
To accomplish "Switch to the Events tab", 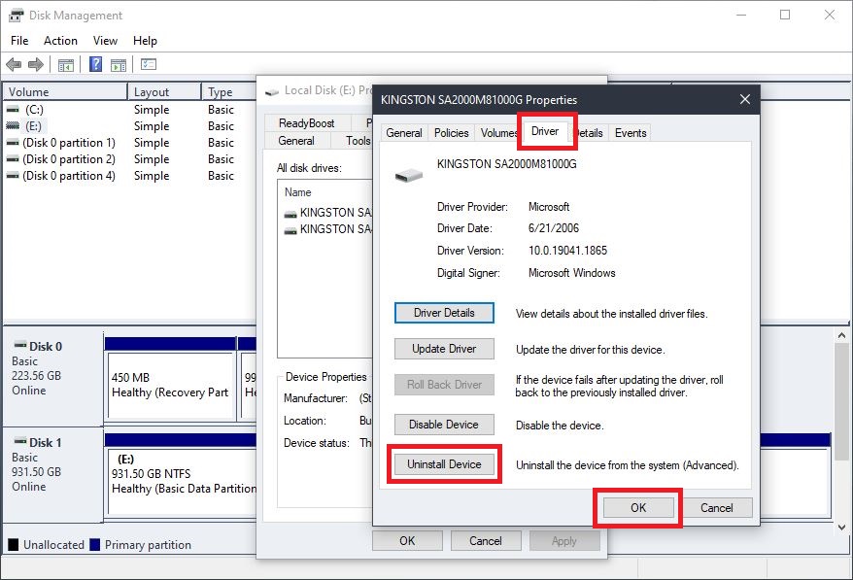I will (630, 132).
